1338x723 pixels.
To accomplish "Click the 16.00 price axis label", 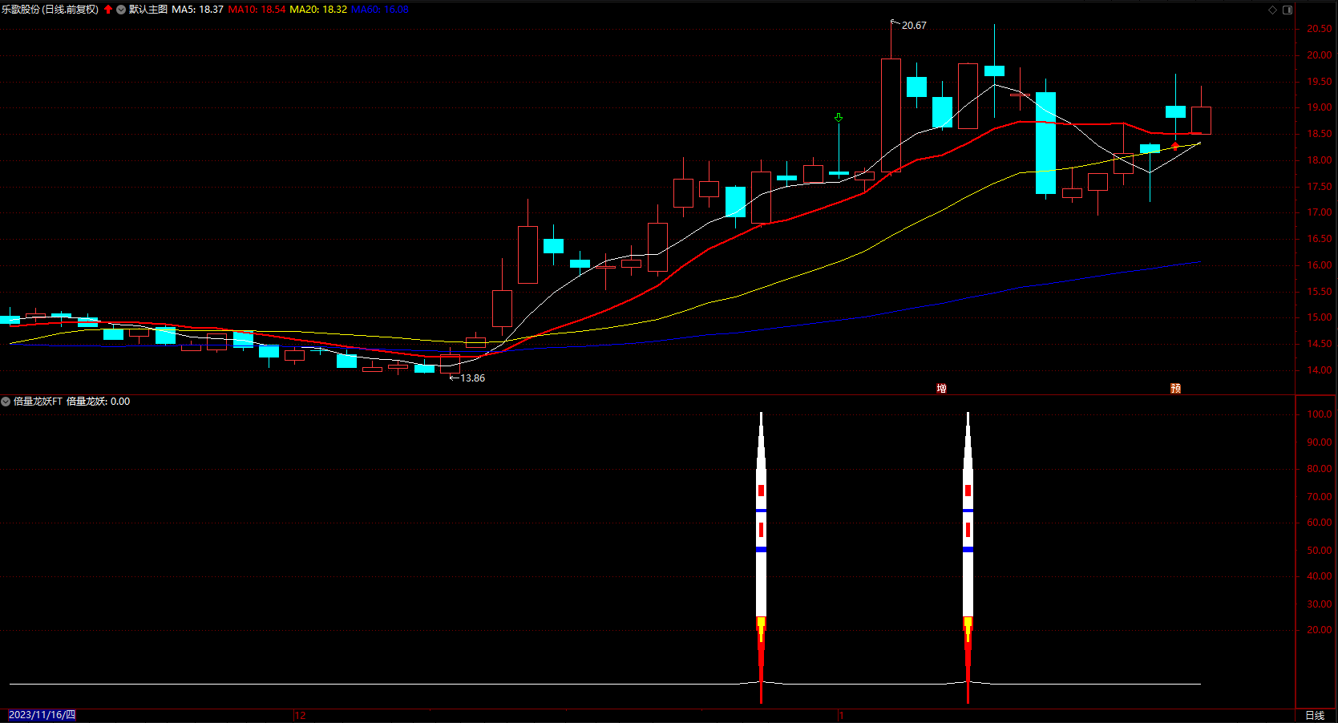I will point(1320,265).
